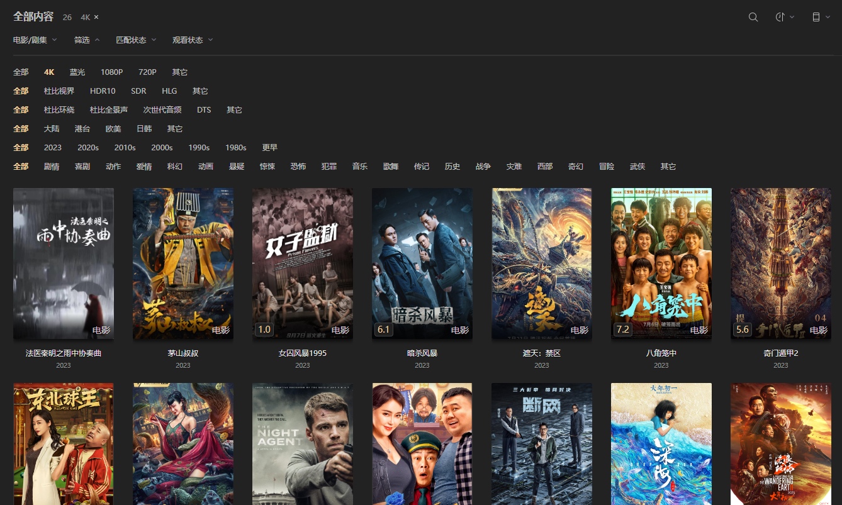Open the 法医秦明之雨中协奏曲 poster
This screenshot has height=505, width=842.
64,264
